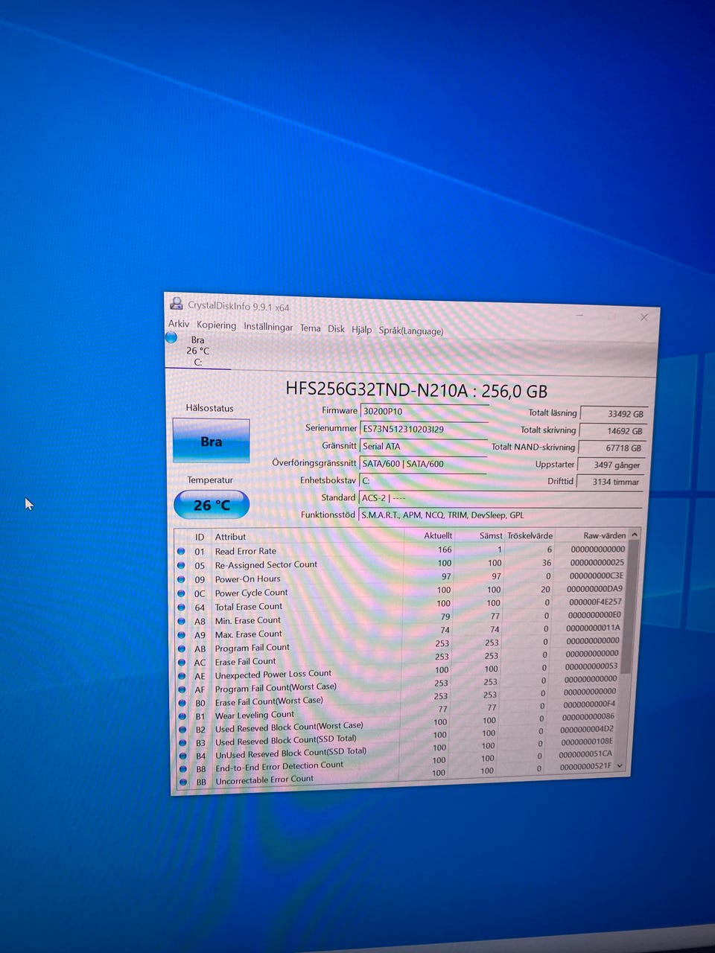Click the status icon of Erase Fail Count(Worst Case)
Image resolution: width=715 pixels, height=953 pixels.
pos(182,703)
